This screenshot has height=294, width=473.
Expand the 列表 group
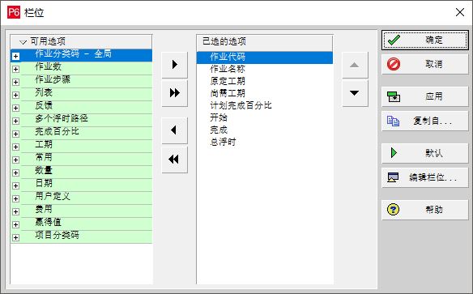tap(15, 95)
